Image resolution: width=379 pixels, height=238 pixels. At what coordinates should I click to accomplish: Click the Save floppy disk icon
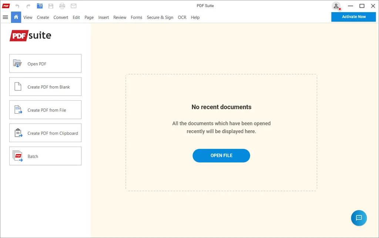point(51,6)
